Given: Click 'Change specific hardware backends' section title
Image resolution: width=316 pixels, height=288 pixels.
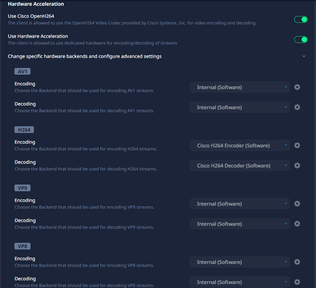Looking at the screenshot, I should point(85,56).
